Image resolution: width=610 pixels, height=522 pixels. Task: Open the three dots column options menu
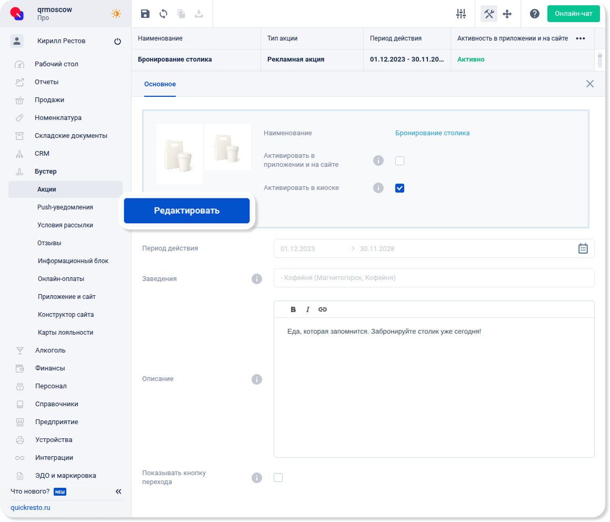coord(581,38)
